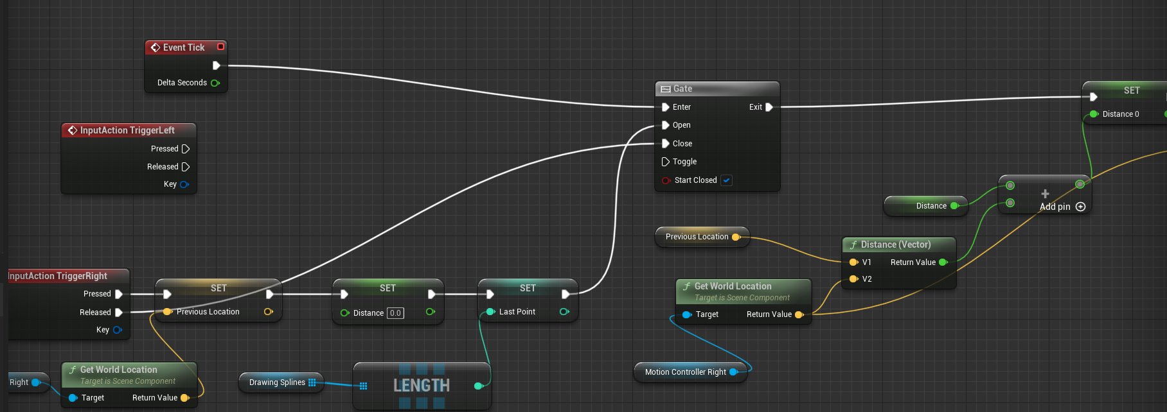Click the Start Closed boolean input pin

(x=666, y=180)
